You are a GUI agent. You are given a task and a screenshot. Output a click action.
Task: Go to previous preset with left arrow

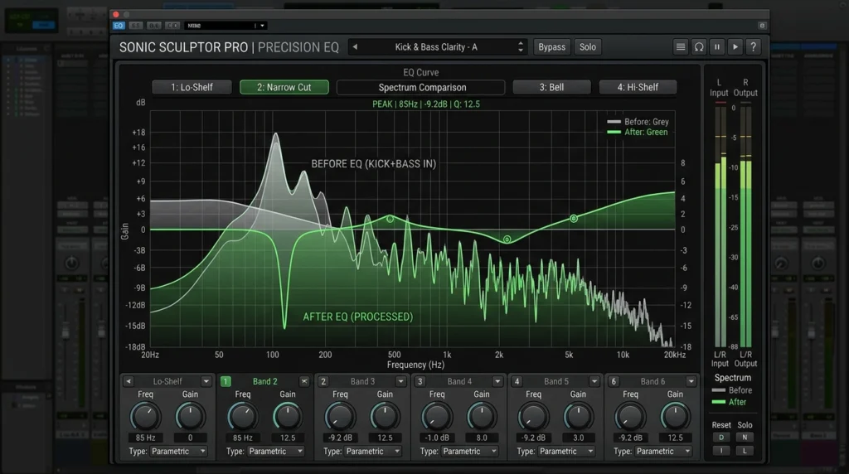click(355, 47)
